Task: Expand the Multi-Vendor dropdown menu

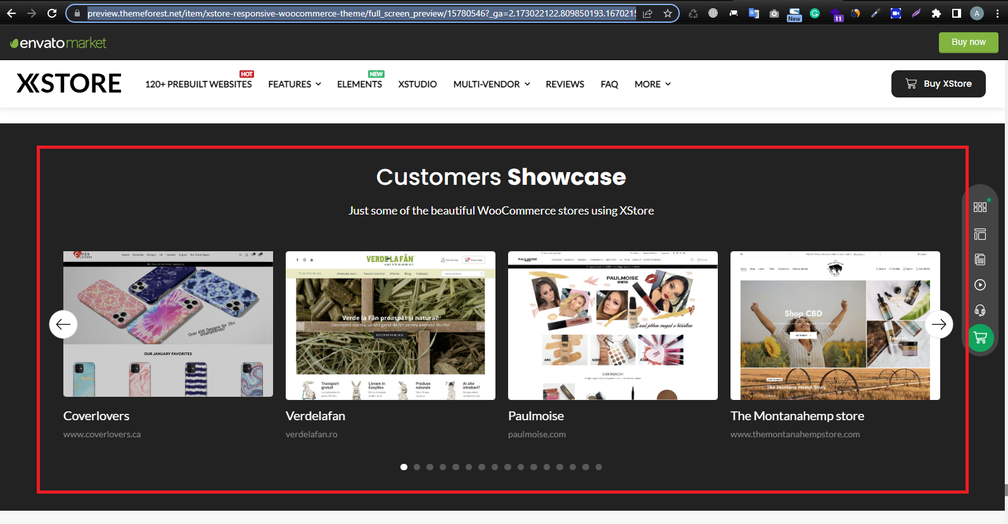Action: tap(492, 84)
